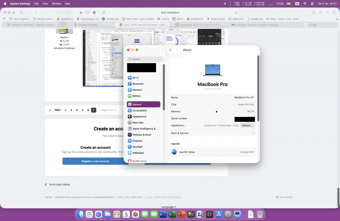Open Displays settings

pos(137,141)
